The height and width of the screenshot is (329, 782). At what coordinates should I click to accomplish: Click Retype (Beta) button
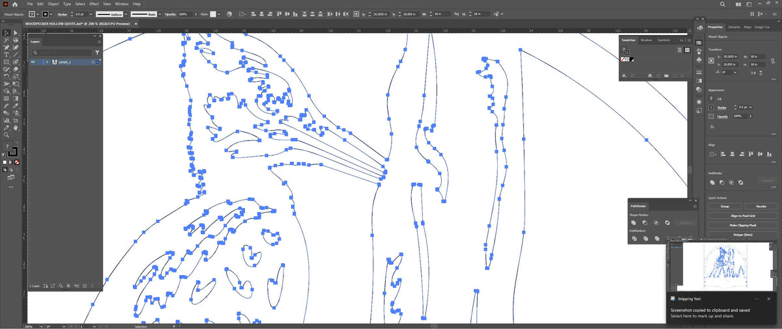coord(743,235)
